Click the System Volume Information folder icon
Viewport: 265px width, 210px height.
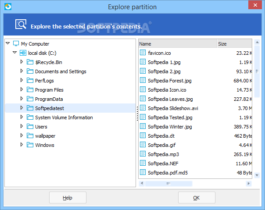(x=30, y=117)
